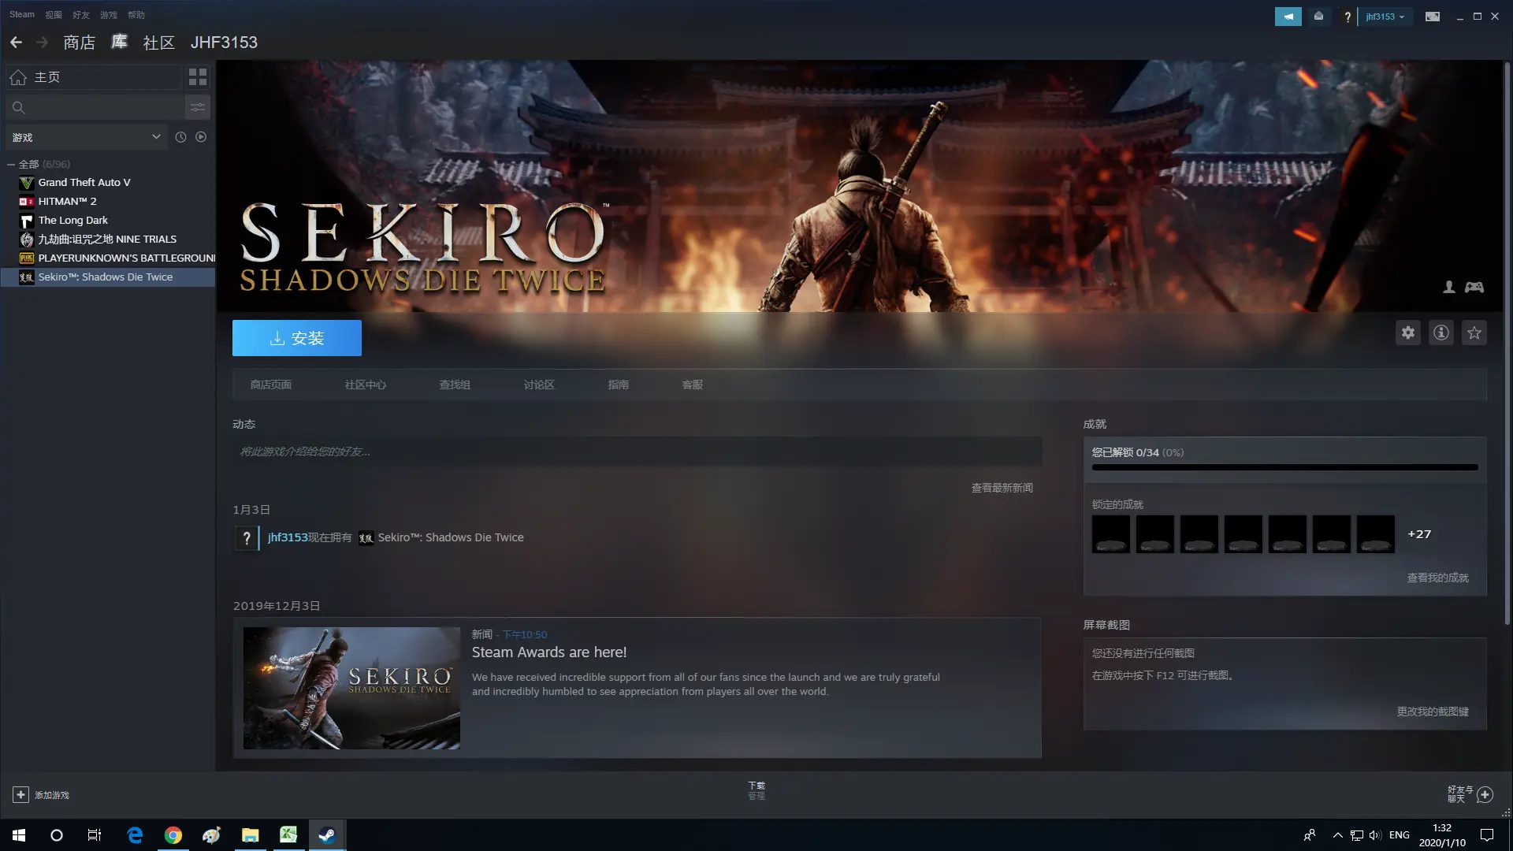Click the library search field
This screenshot has height=851, width=1513.
click(x=95, y=107)
